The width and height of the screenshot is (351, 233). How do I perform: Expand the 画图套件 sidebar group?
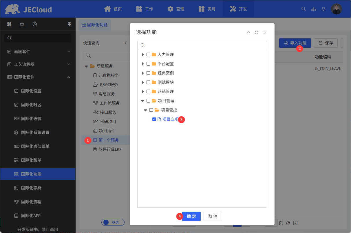(x=68, y=52)
